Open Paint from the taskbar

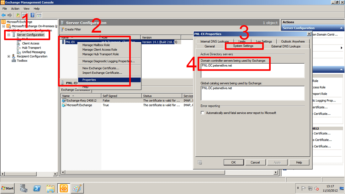(77, 188)
